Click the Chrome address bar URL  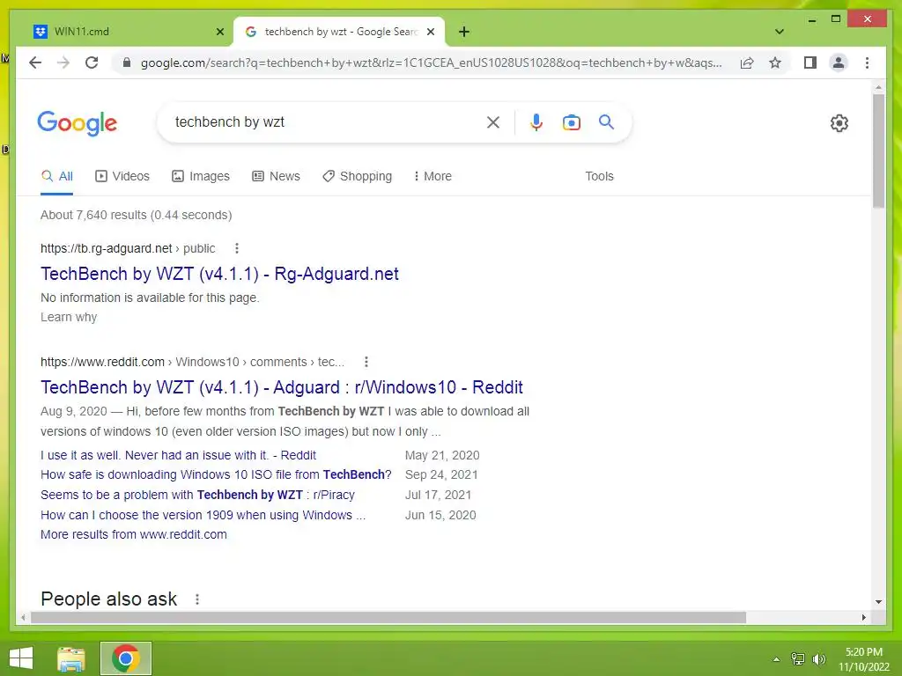[432, 62]
